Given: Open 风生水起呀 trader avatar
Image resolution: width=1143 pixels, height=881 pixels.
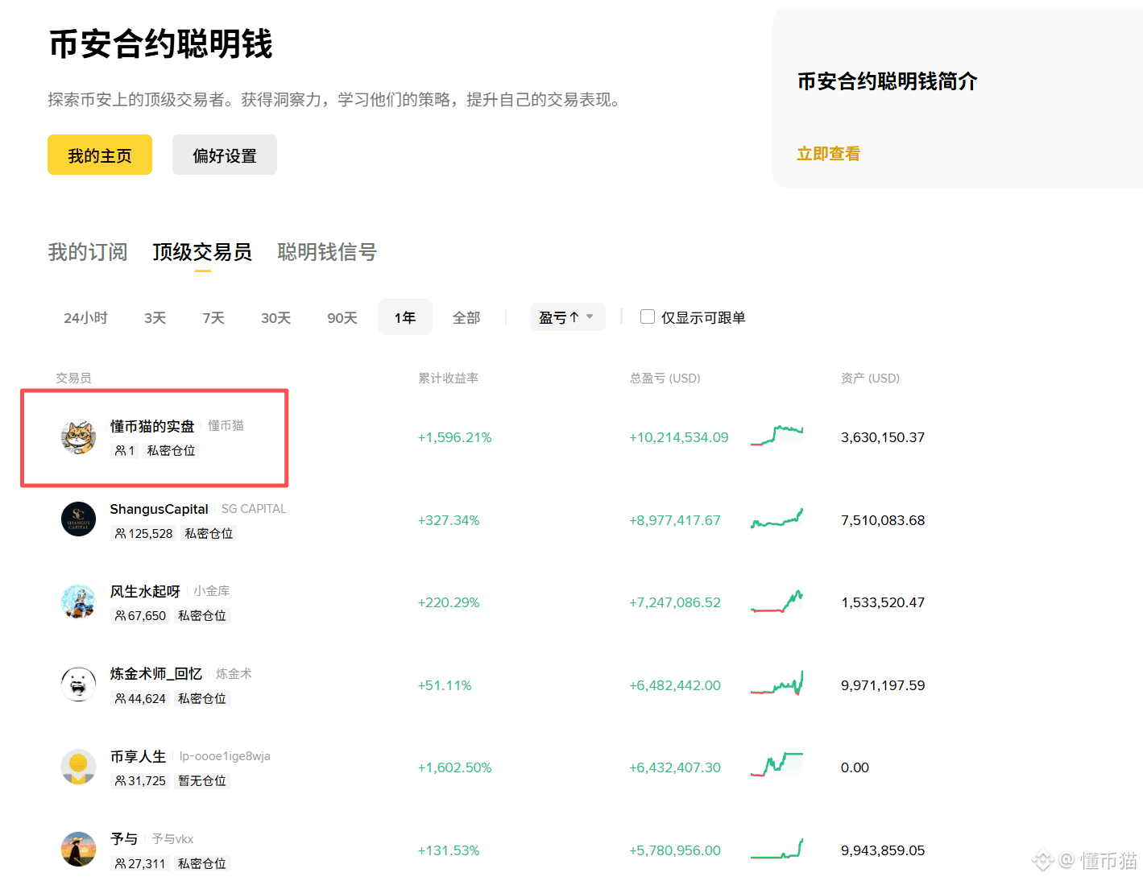Looking at the screenshot, I should click(78, 602).
